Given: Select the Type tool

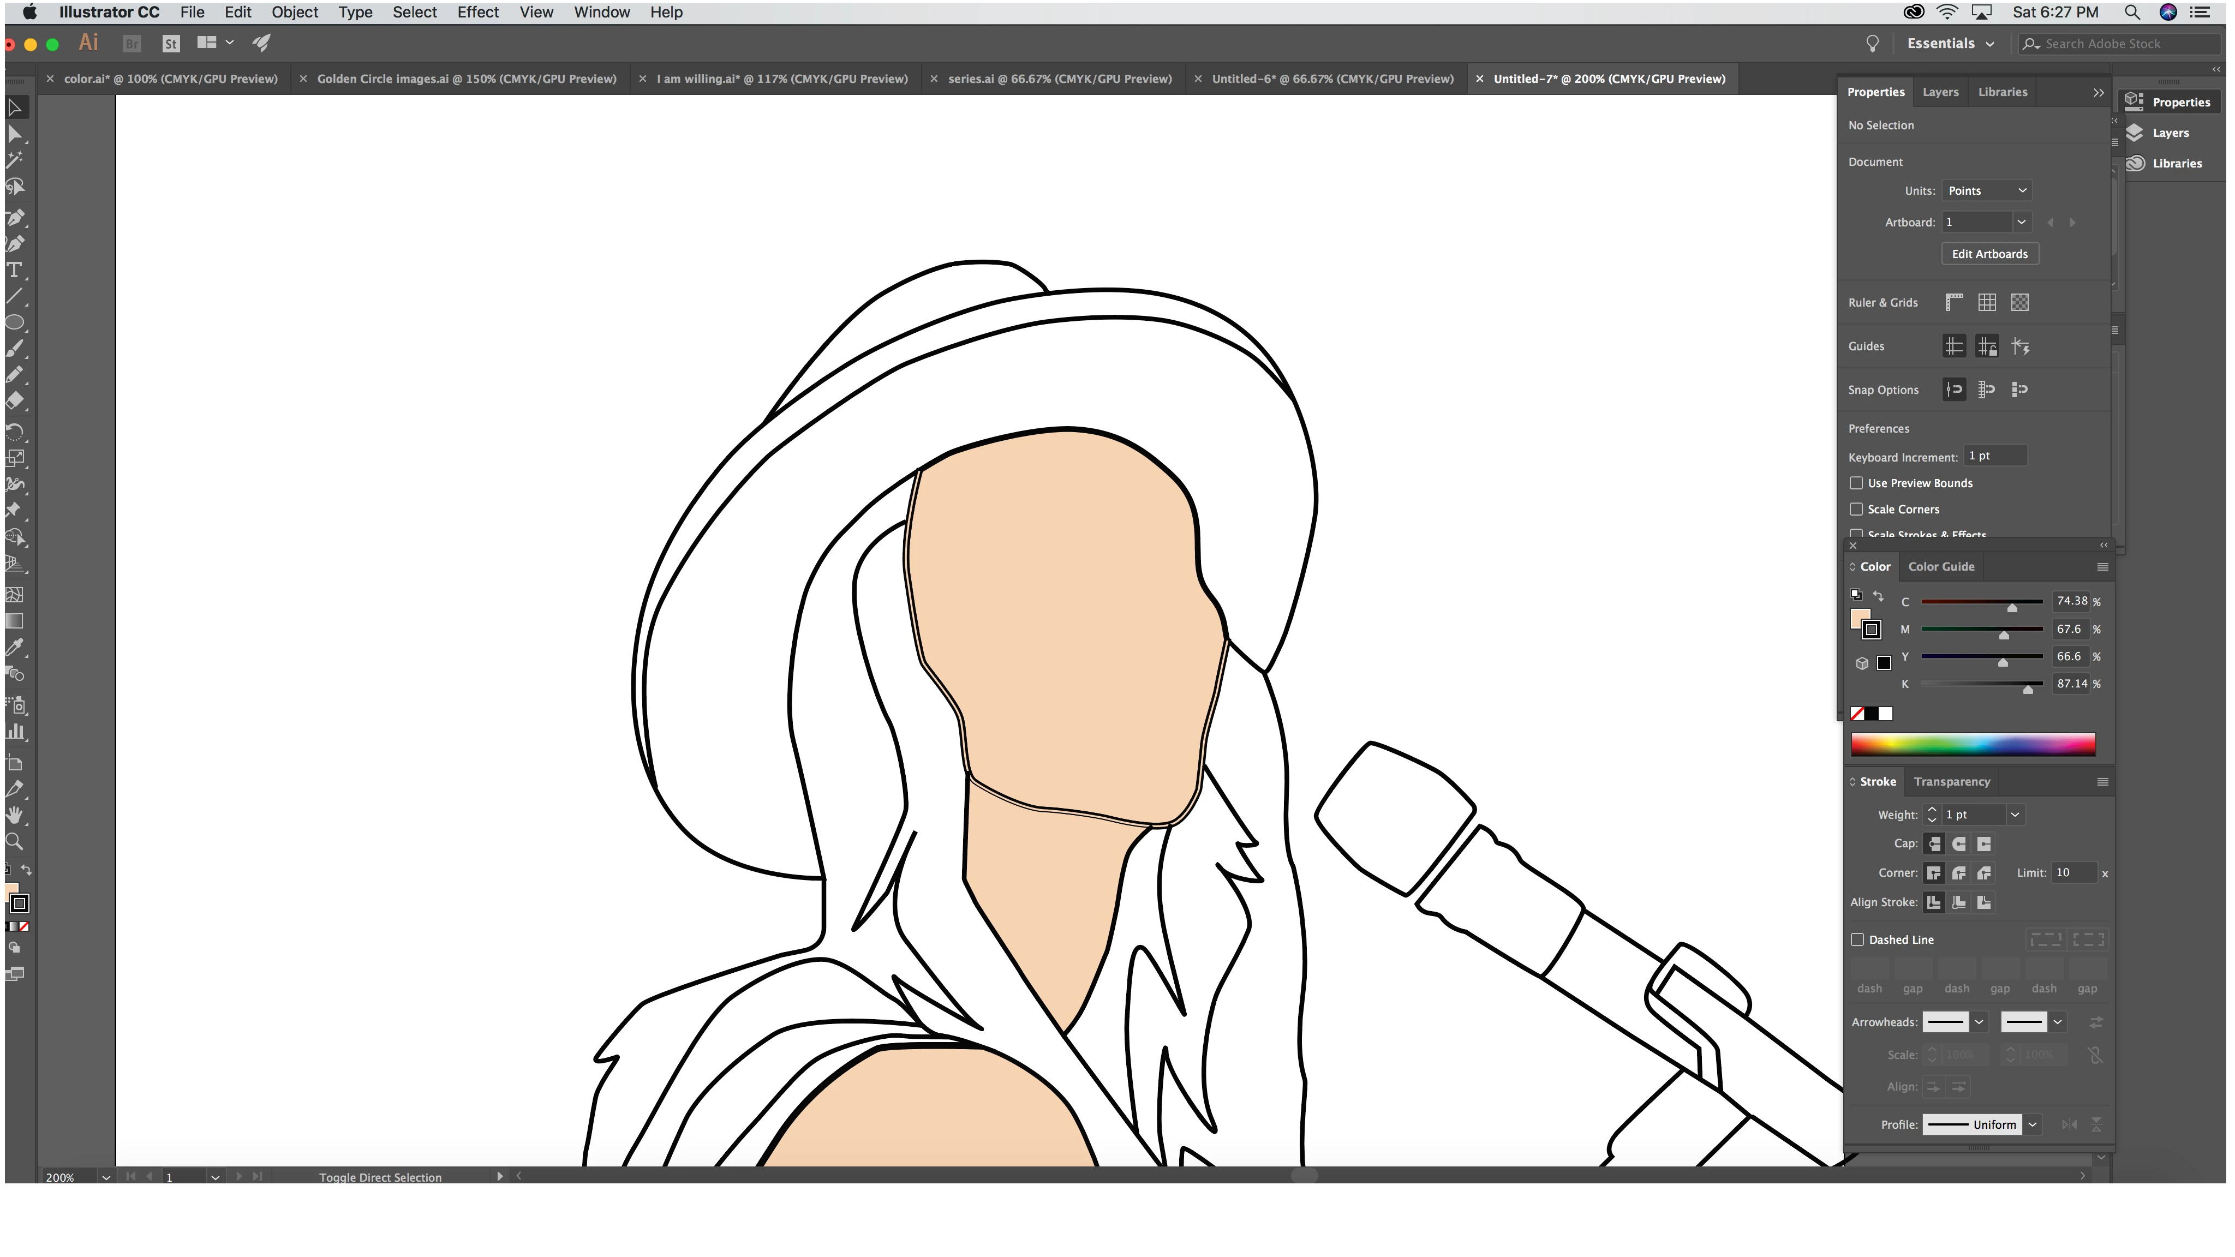Looking at the screenshot, I should 15,270.
